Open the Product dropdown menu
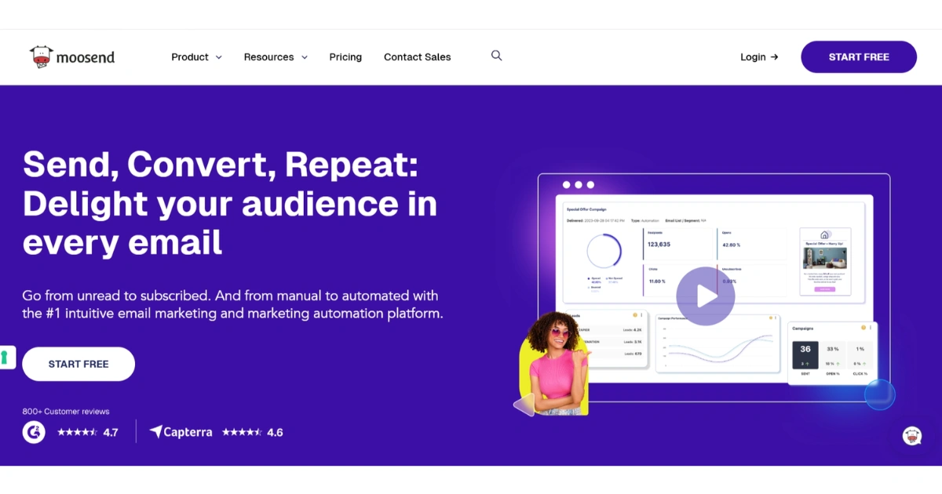Screen dimensions: 942x494 click(x=196, y=57)
